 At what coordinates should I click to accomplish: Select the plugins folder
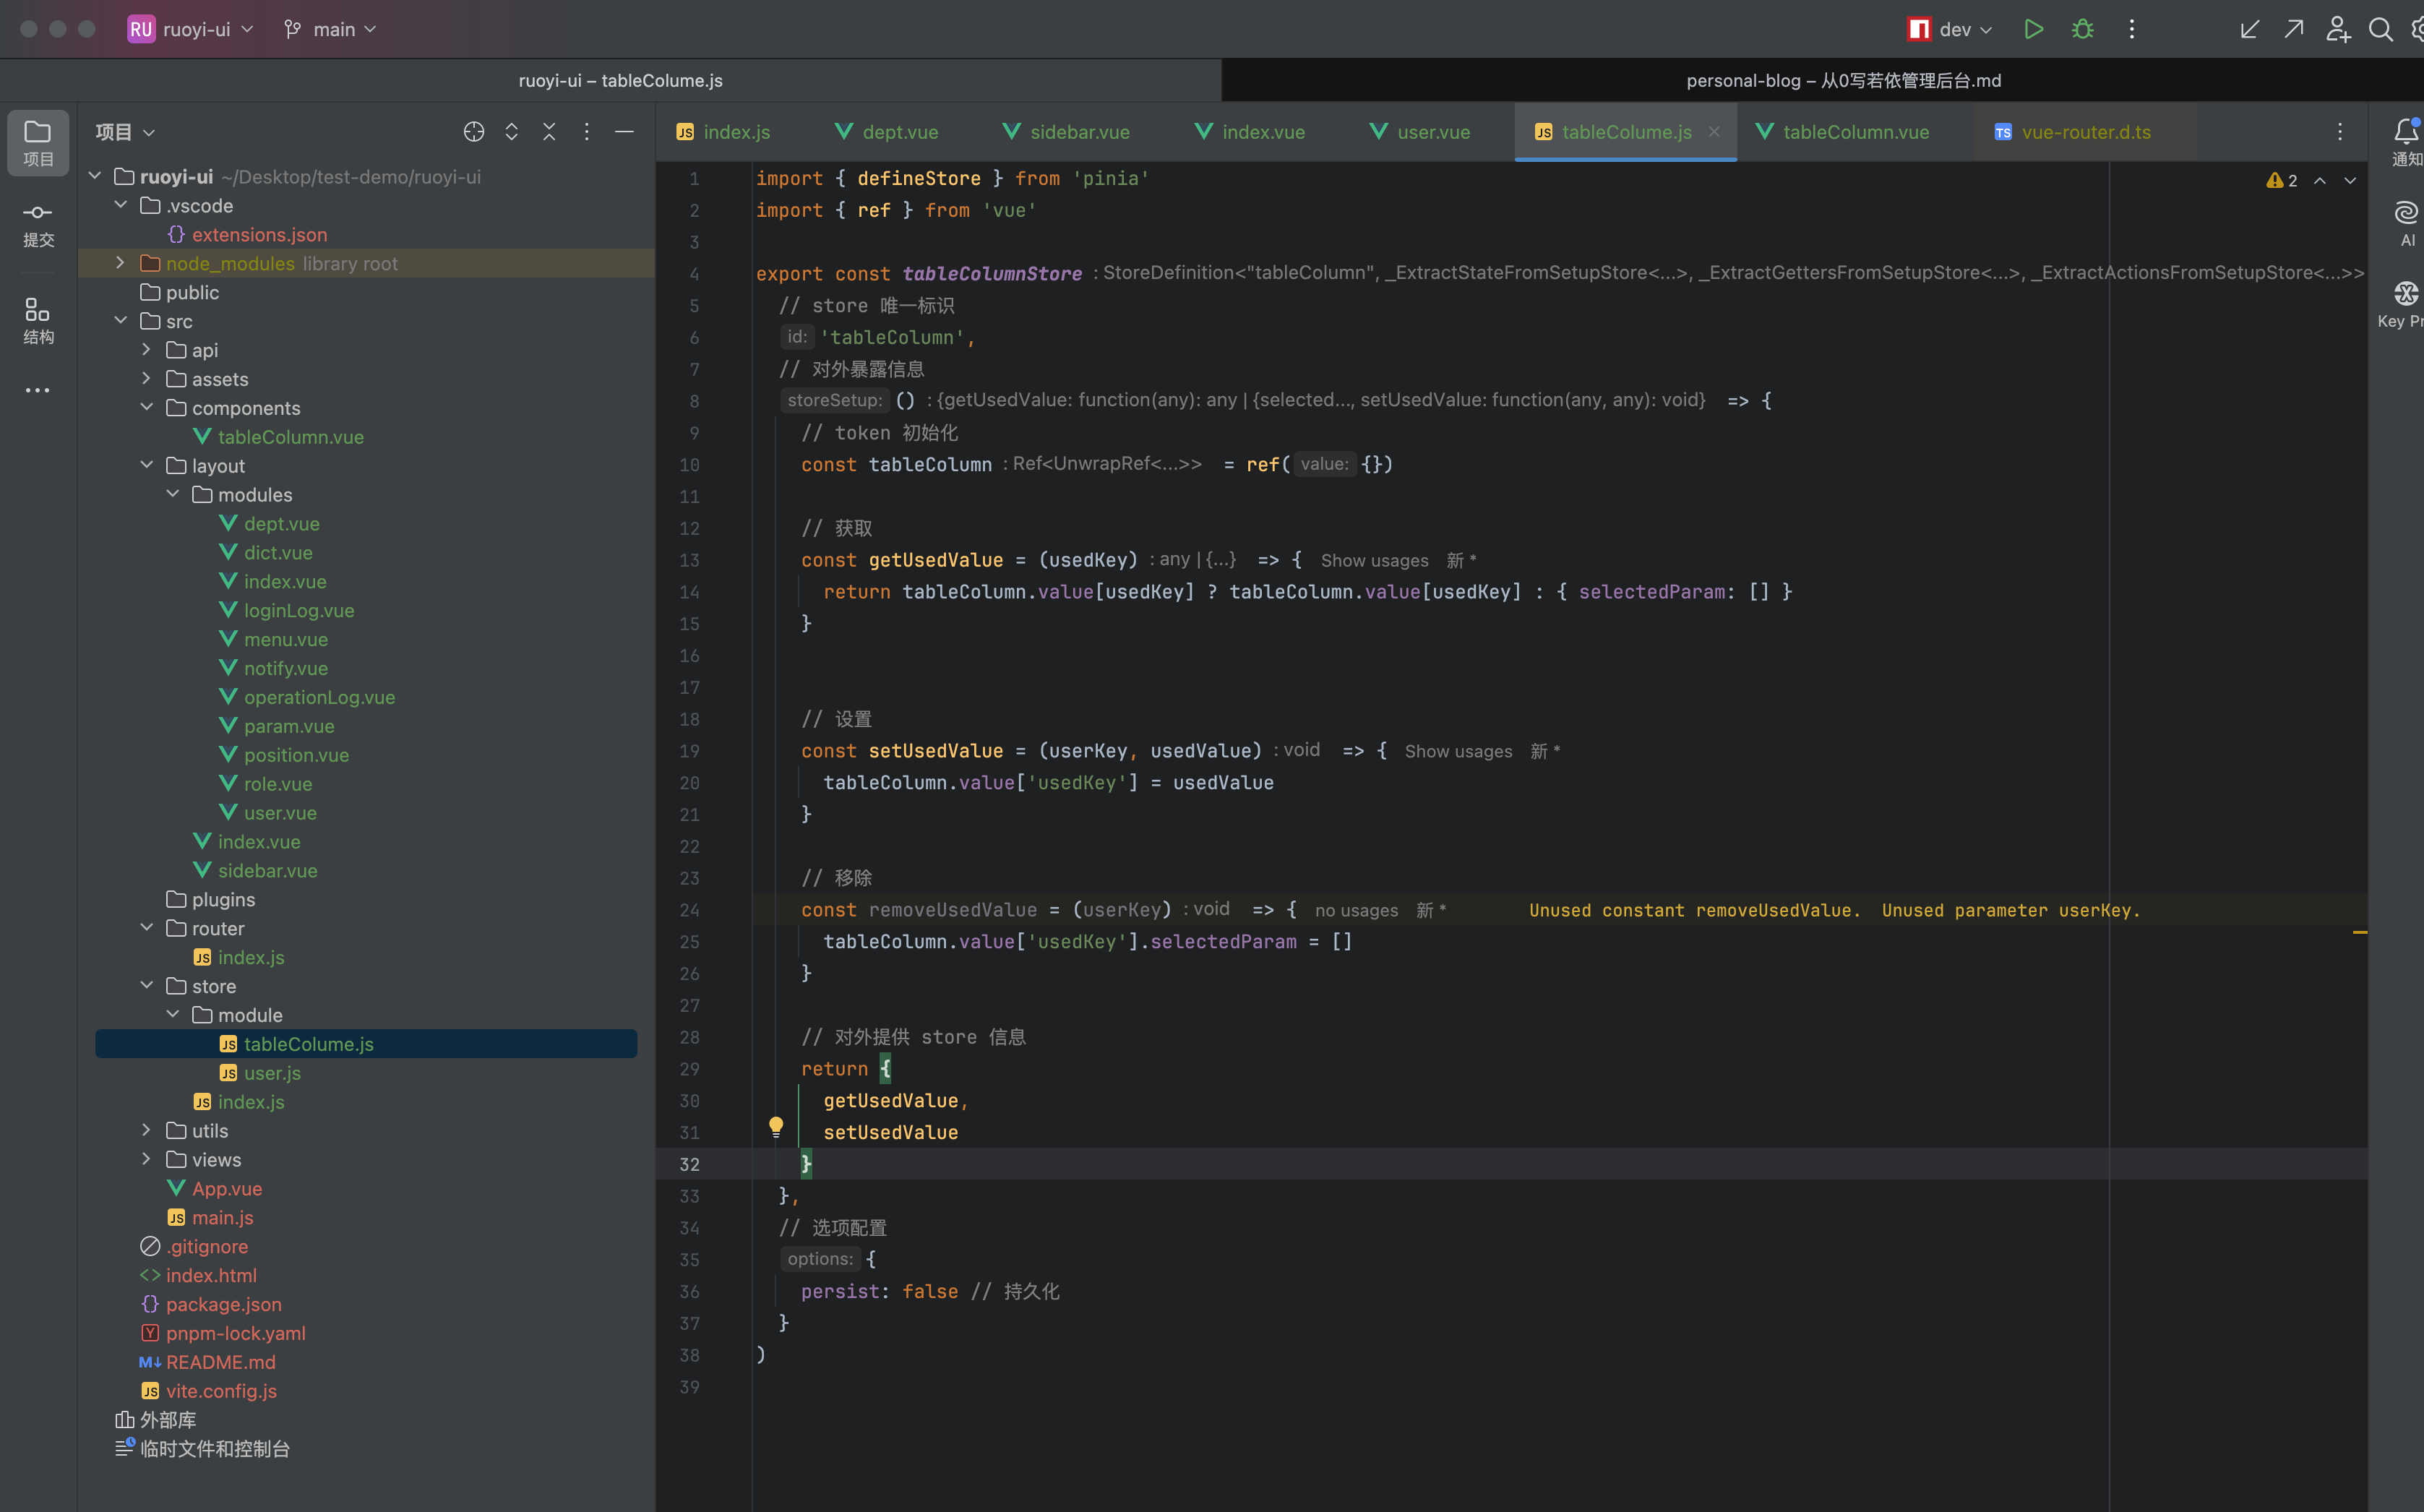coord(223,900)
